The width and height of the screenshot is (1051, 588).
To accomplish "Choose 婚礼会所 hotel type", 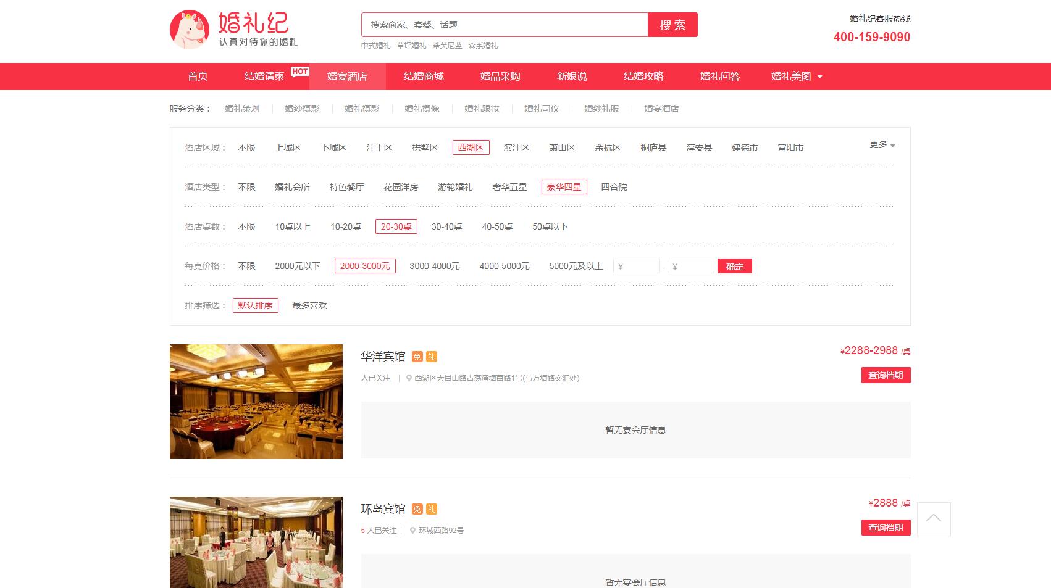I will pos(292,187).
